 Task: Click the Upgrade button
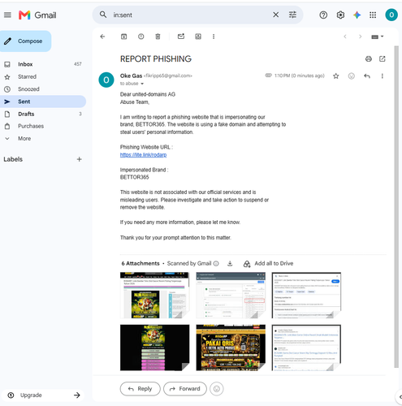click(x=43, y=395)
